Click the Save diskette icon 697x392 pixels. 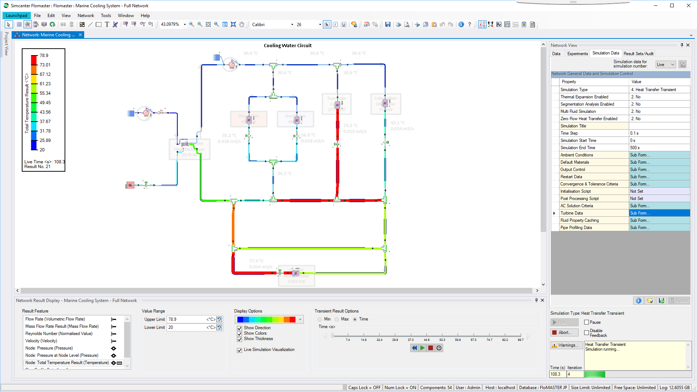click(388, 24)
